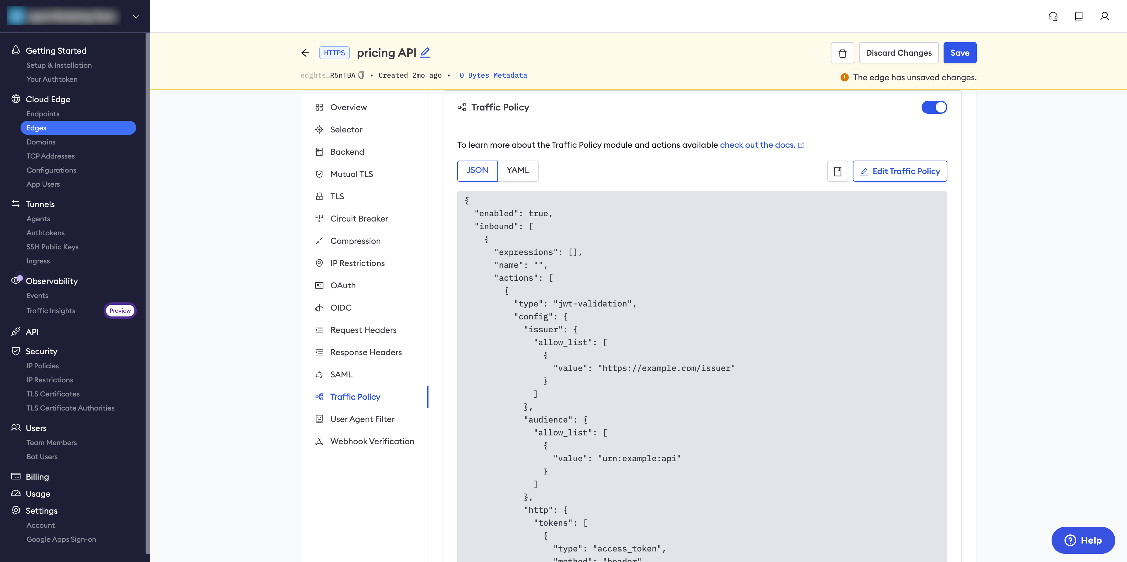This screenshot has width=1127, height=562.
Task: Disable the Traffic Policy toggle switch
Action: click(934, 108)
